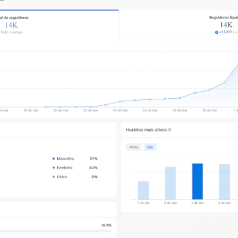Click the data point at 30 de mar
The width and height of the screenshot is (238, 238).
coord(209,90)
